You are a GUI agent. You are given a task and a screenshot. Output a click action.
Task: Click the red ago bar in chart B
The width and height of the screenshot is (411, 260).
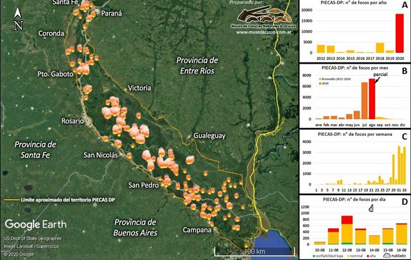point(372,98)
